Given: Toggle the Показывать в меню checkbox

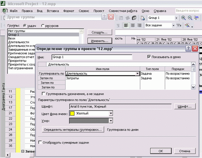Looking at the screenshot, I should pos(149,57).
